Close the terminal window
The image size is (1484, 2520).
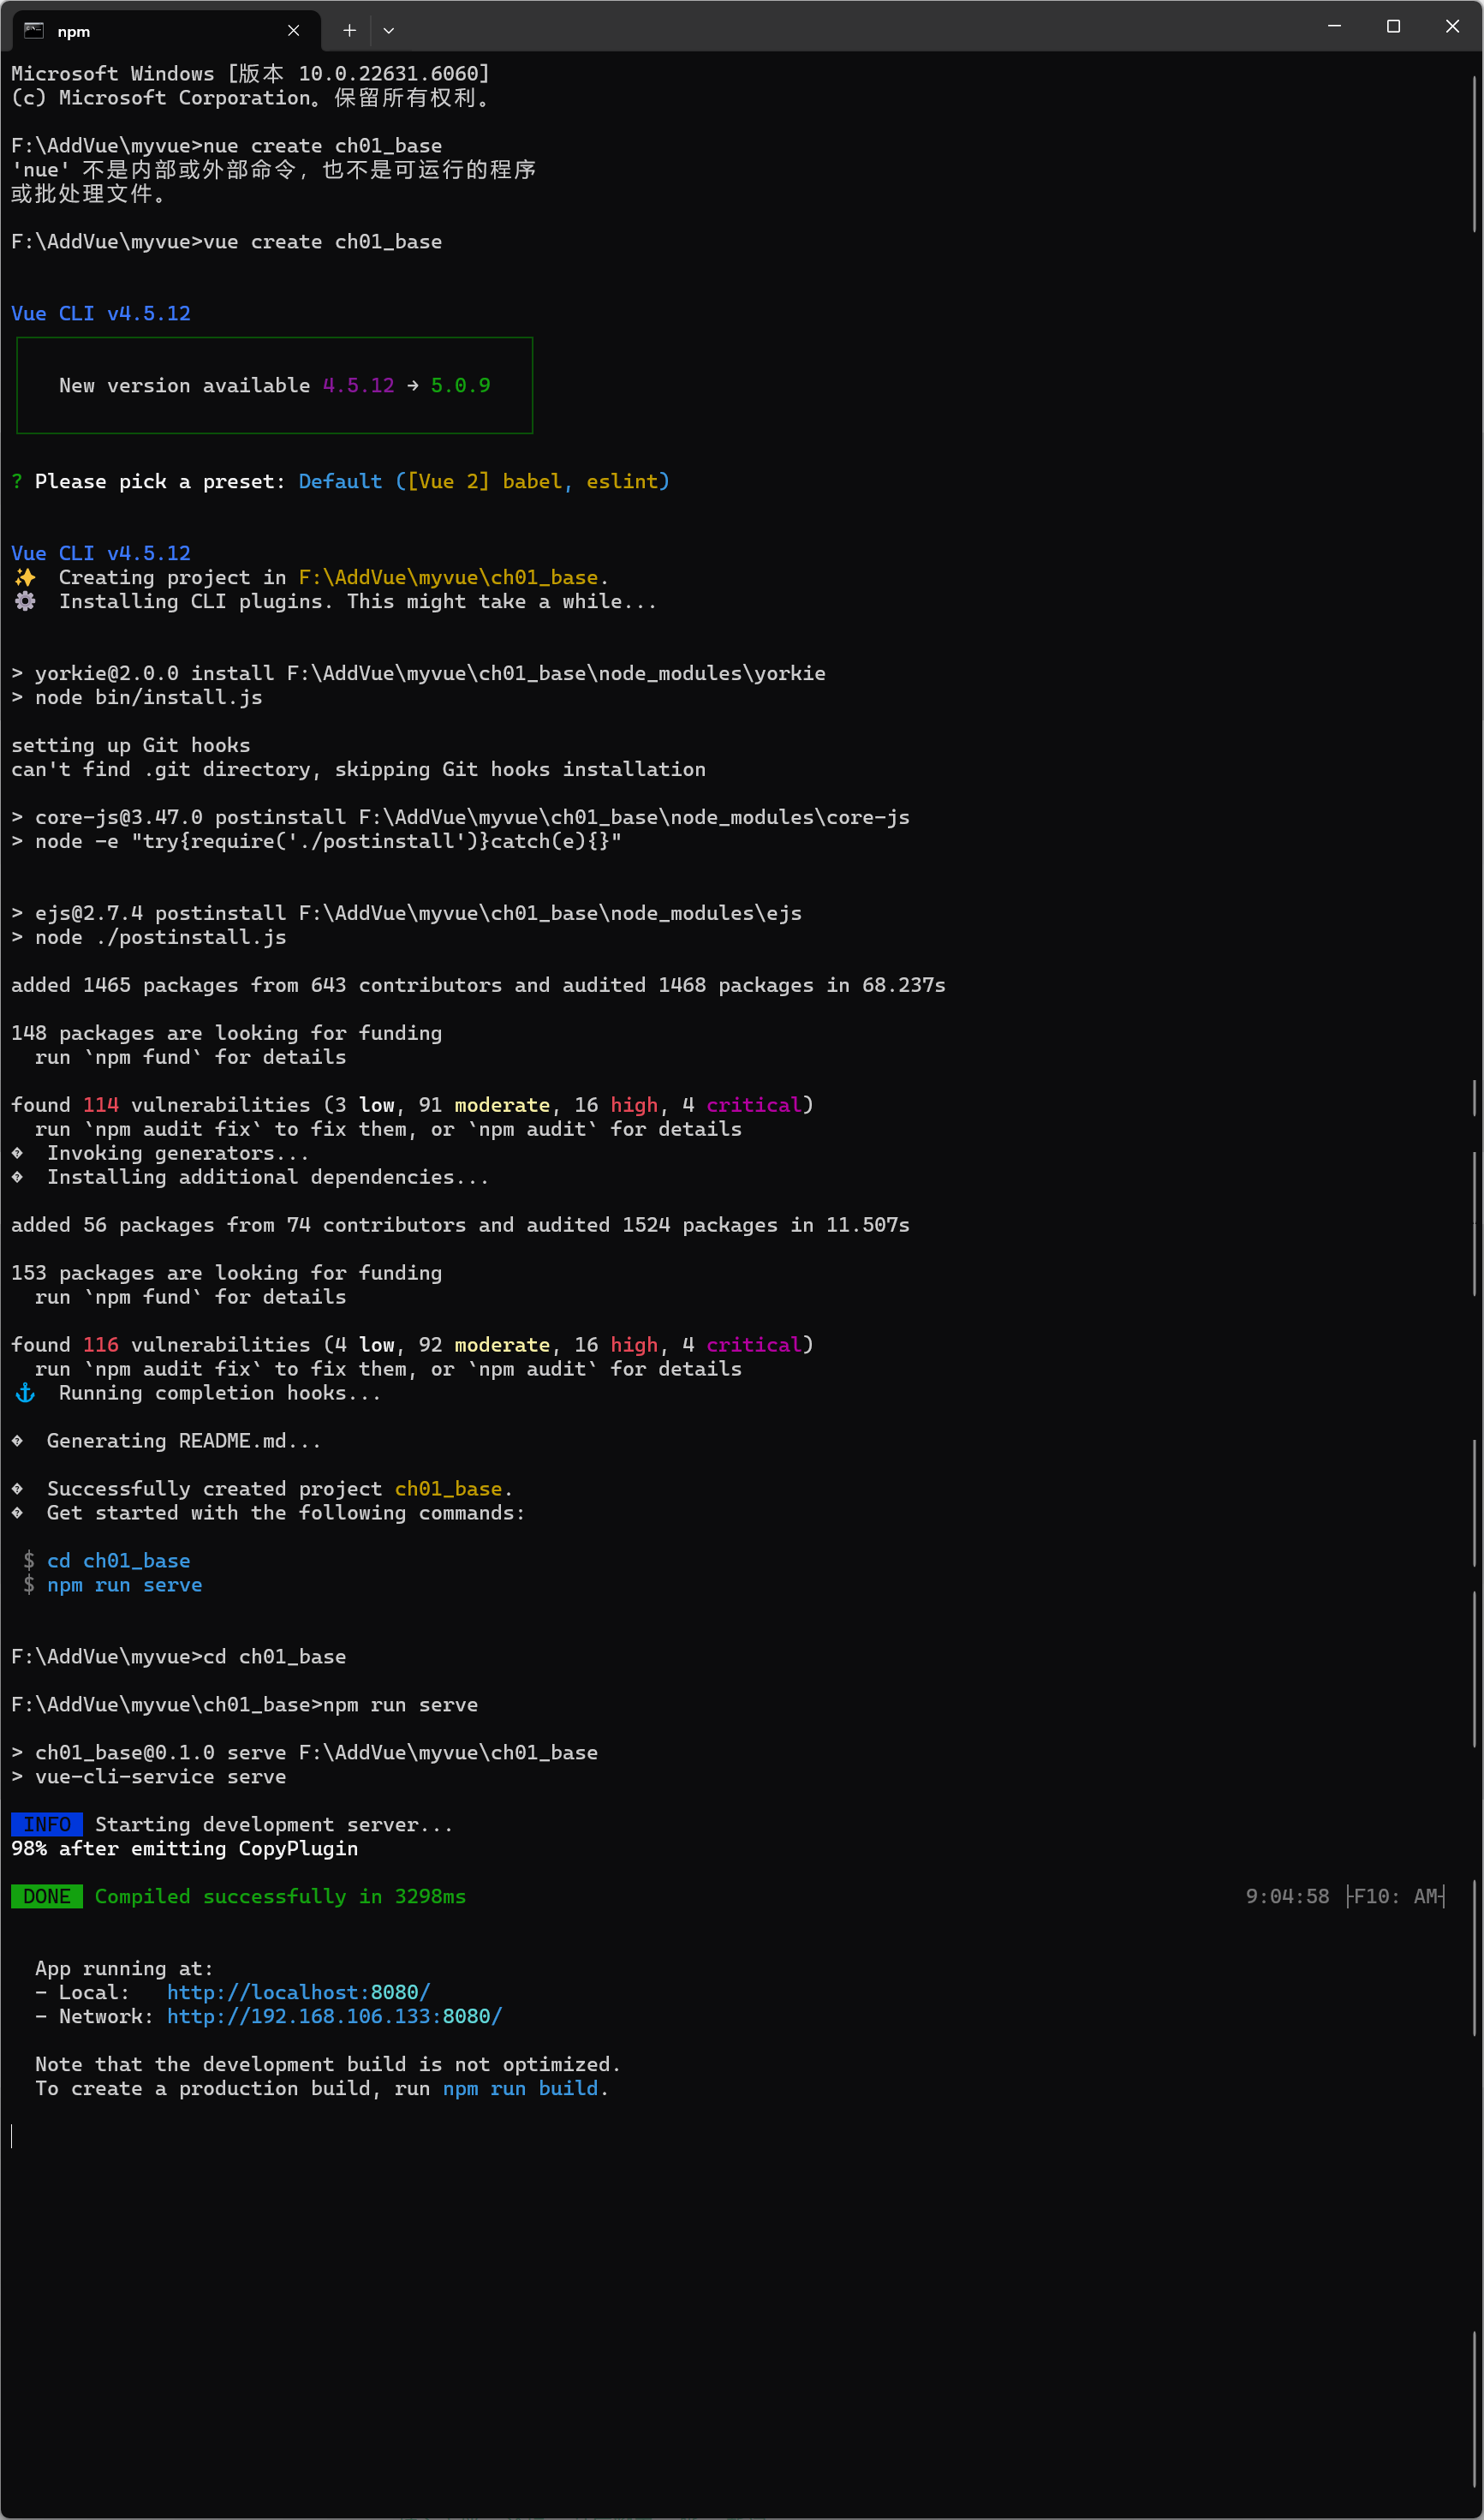1451,26
